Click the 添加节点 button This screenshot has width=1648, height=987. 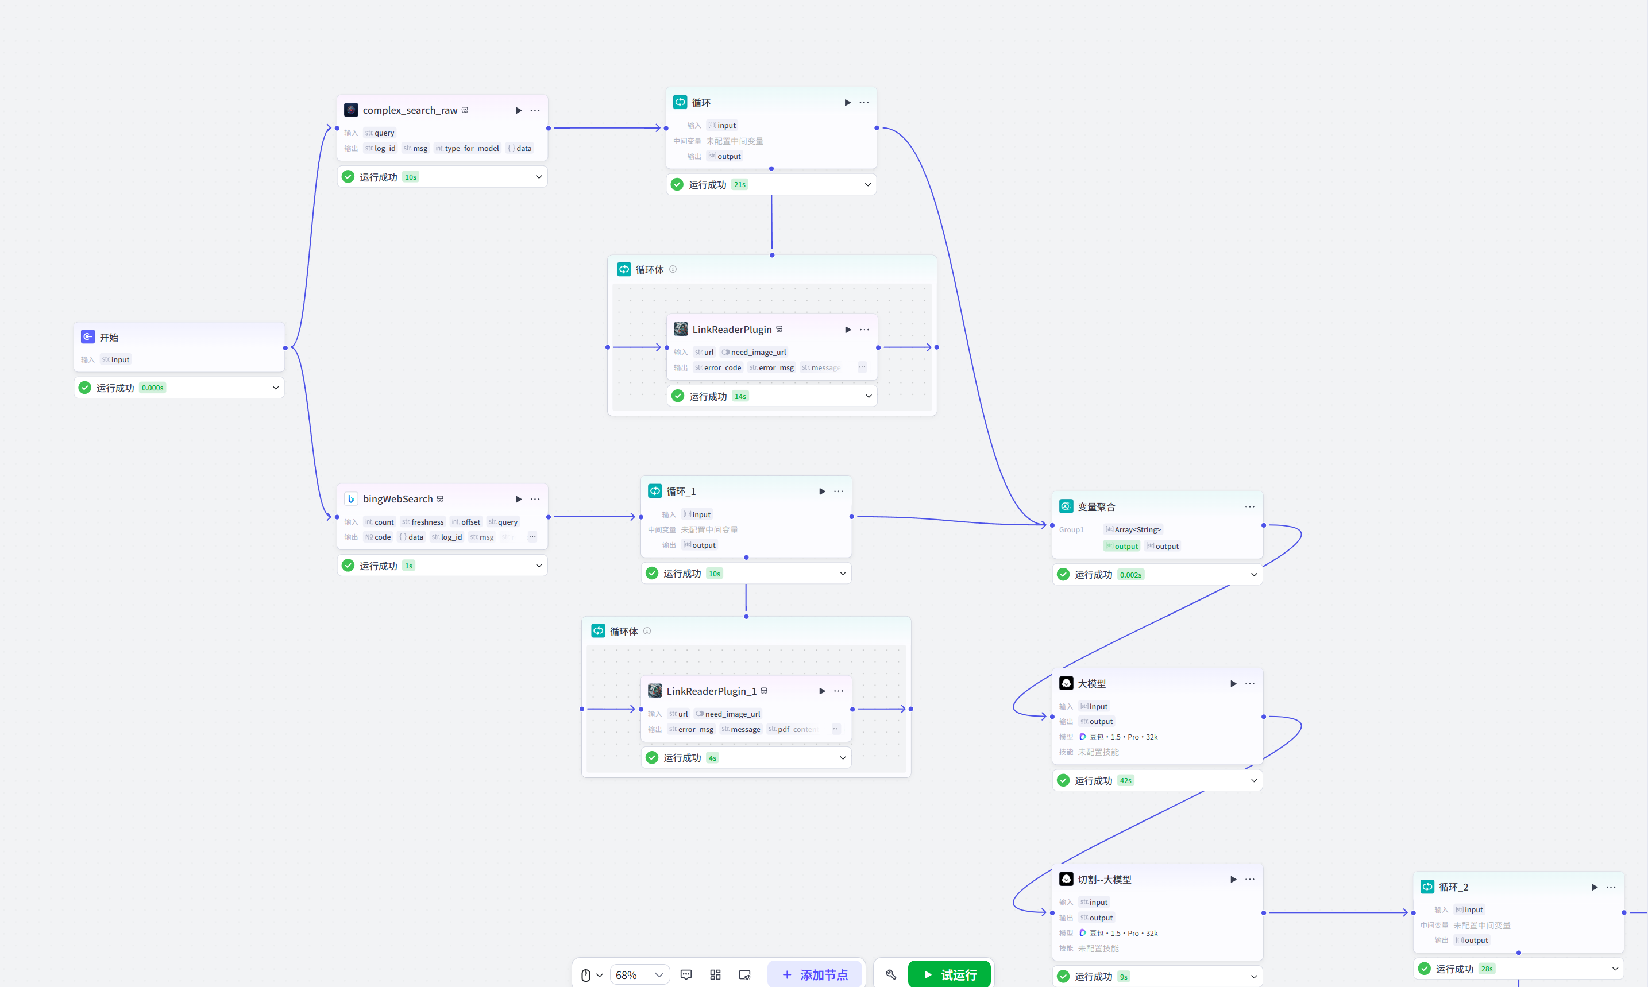click(815, 974)
